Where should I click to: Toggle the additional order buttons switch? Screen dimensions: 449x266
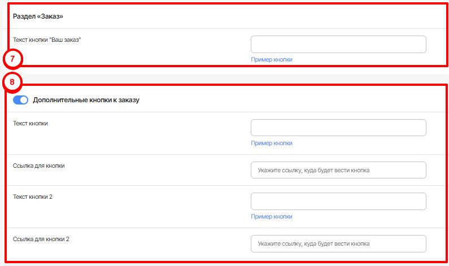click(20, 100)
